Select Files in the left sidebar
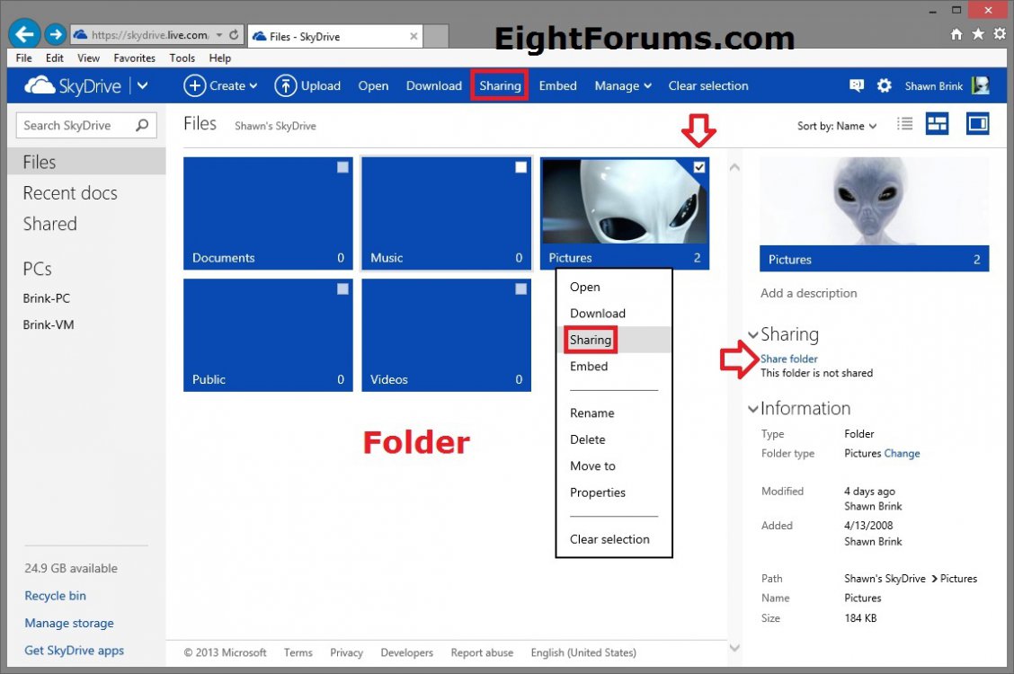This screenshot has height=674, width=1014. tap(86, 162)
